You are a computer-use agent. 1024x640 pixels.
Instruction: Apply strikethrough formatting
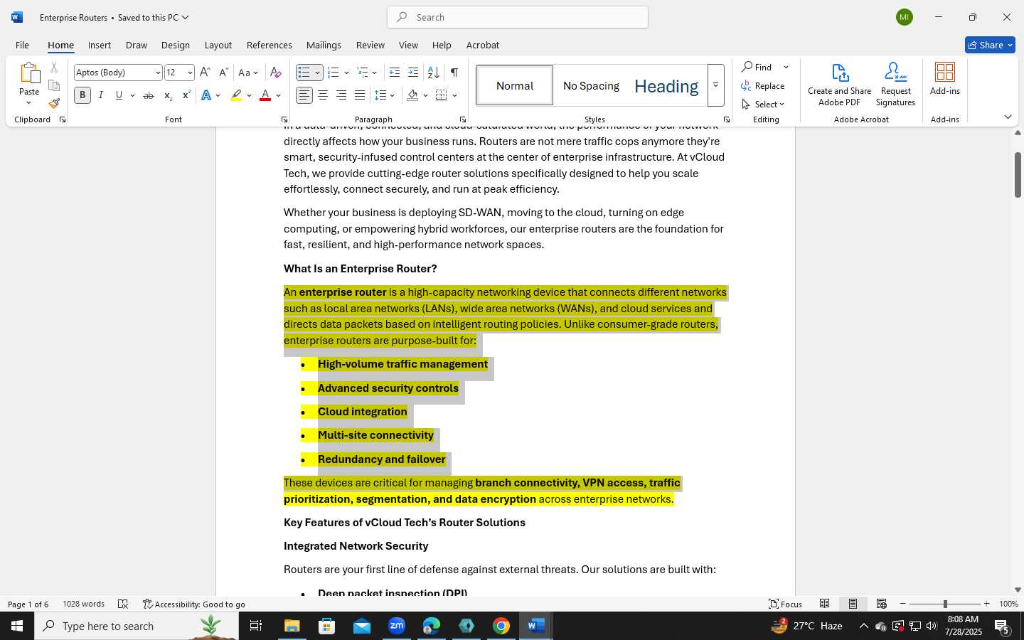148,95
